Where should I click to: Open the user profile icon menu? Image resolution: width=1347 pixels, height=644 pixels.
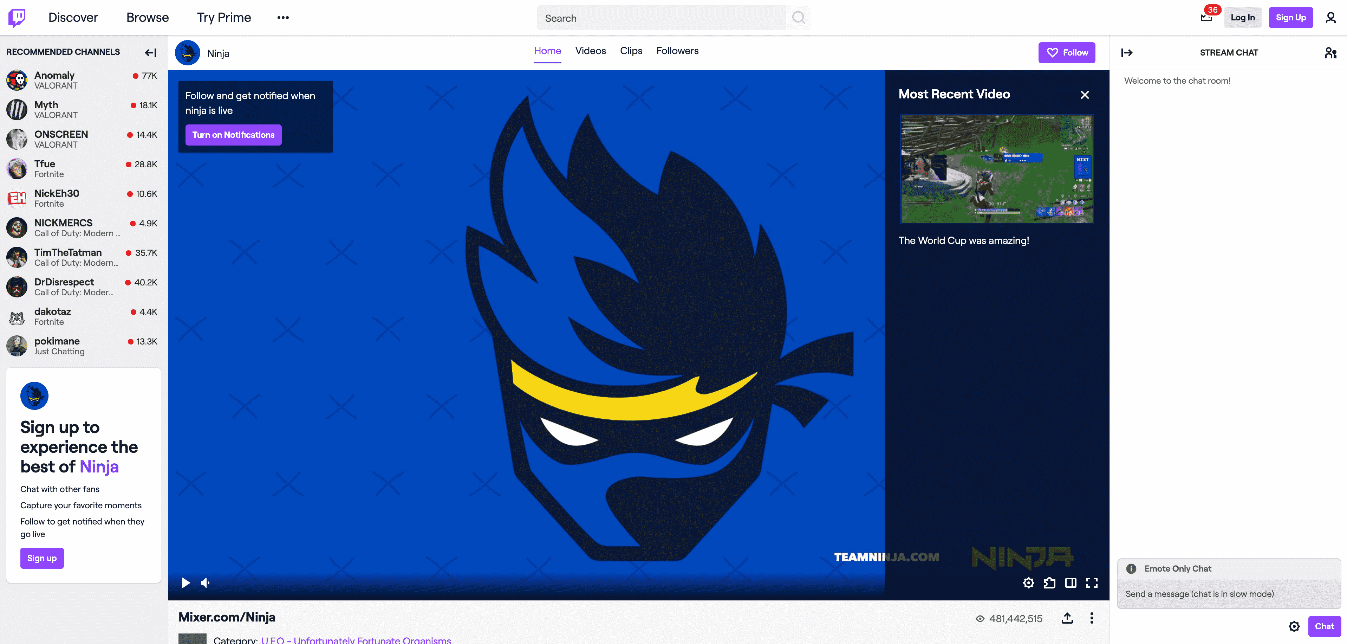pos(1331,18)
